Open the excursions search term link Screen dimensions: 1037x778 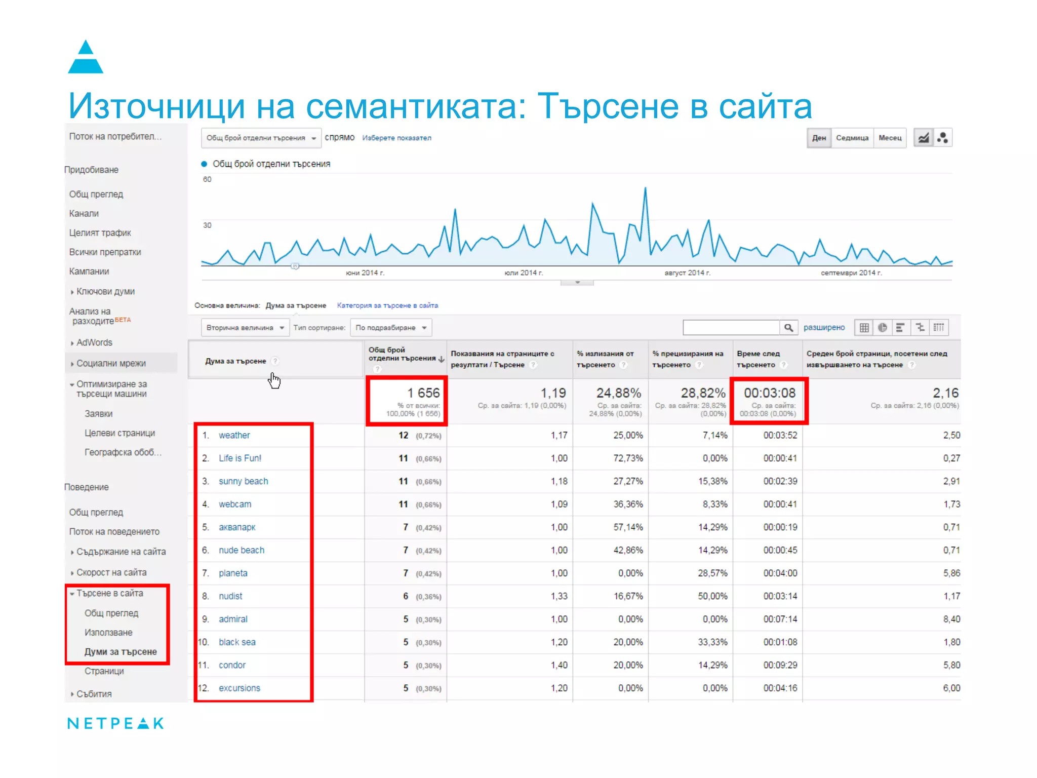coord(240,688)
